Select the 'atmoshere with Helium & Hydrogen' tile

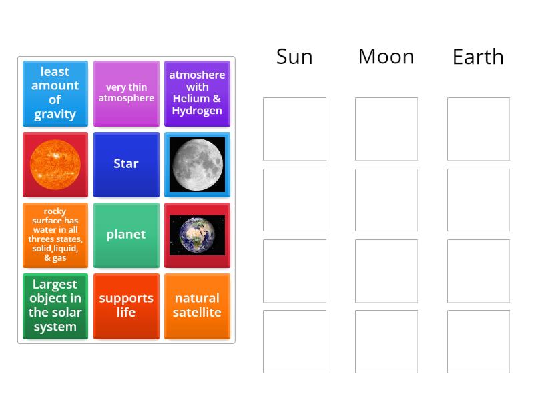point(197,93)
